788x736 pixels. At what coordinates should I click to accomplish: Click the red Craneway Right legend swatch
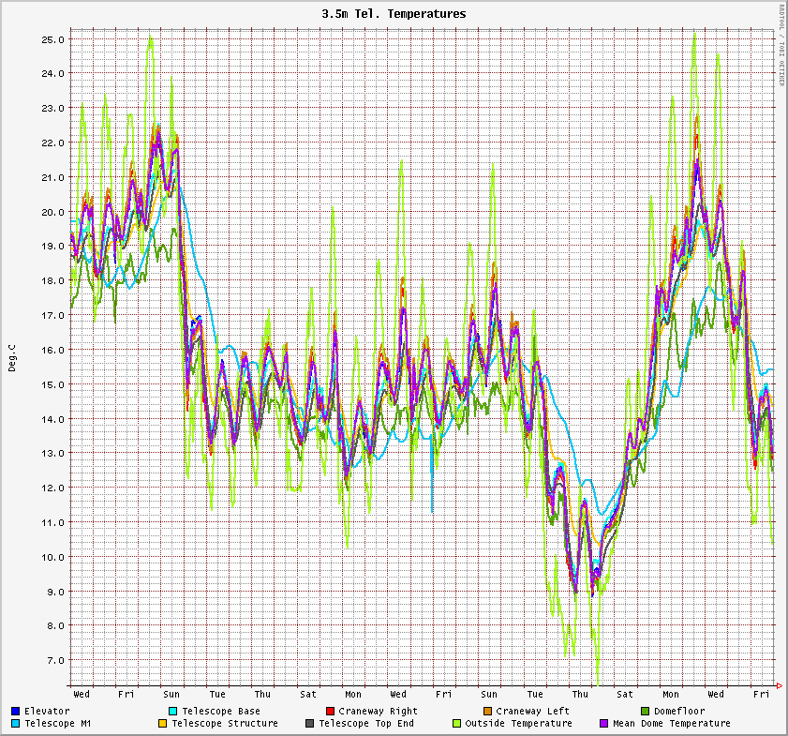pos(330,712)
